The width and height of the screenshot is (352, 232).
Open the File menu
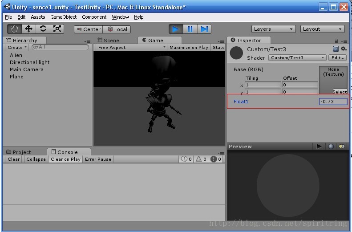tap(8, 17)
